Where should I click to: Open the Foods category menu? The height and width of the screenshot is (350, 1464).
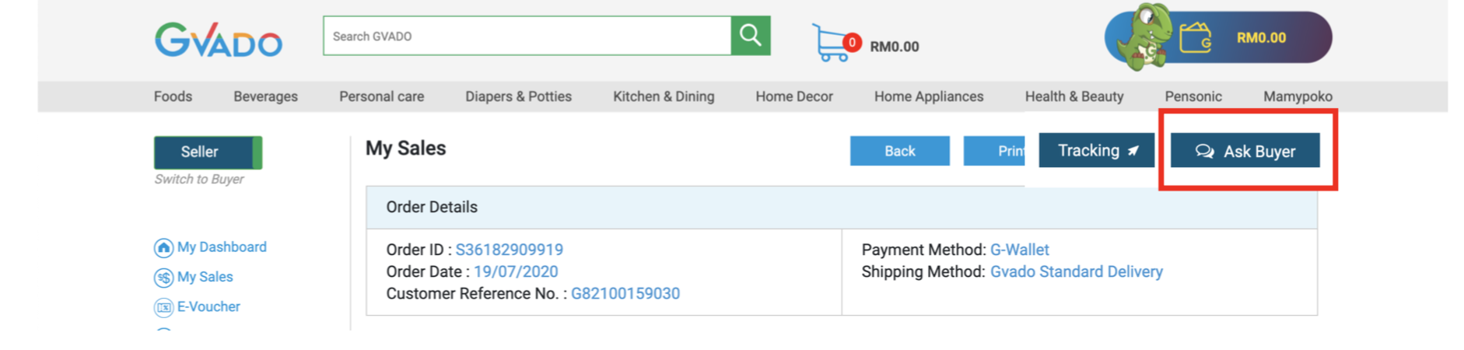[173, 96]
